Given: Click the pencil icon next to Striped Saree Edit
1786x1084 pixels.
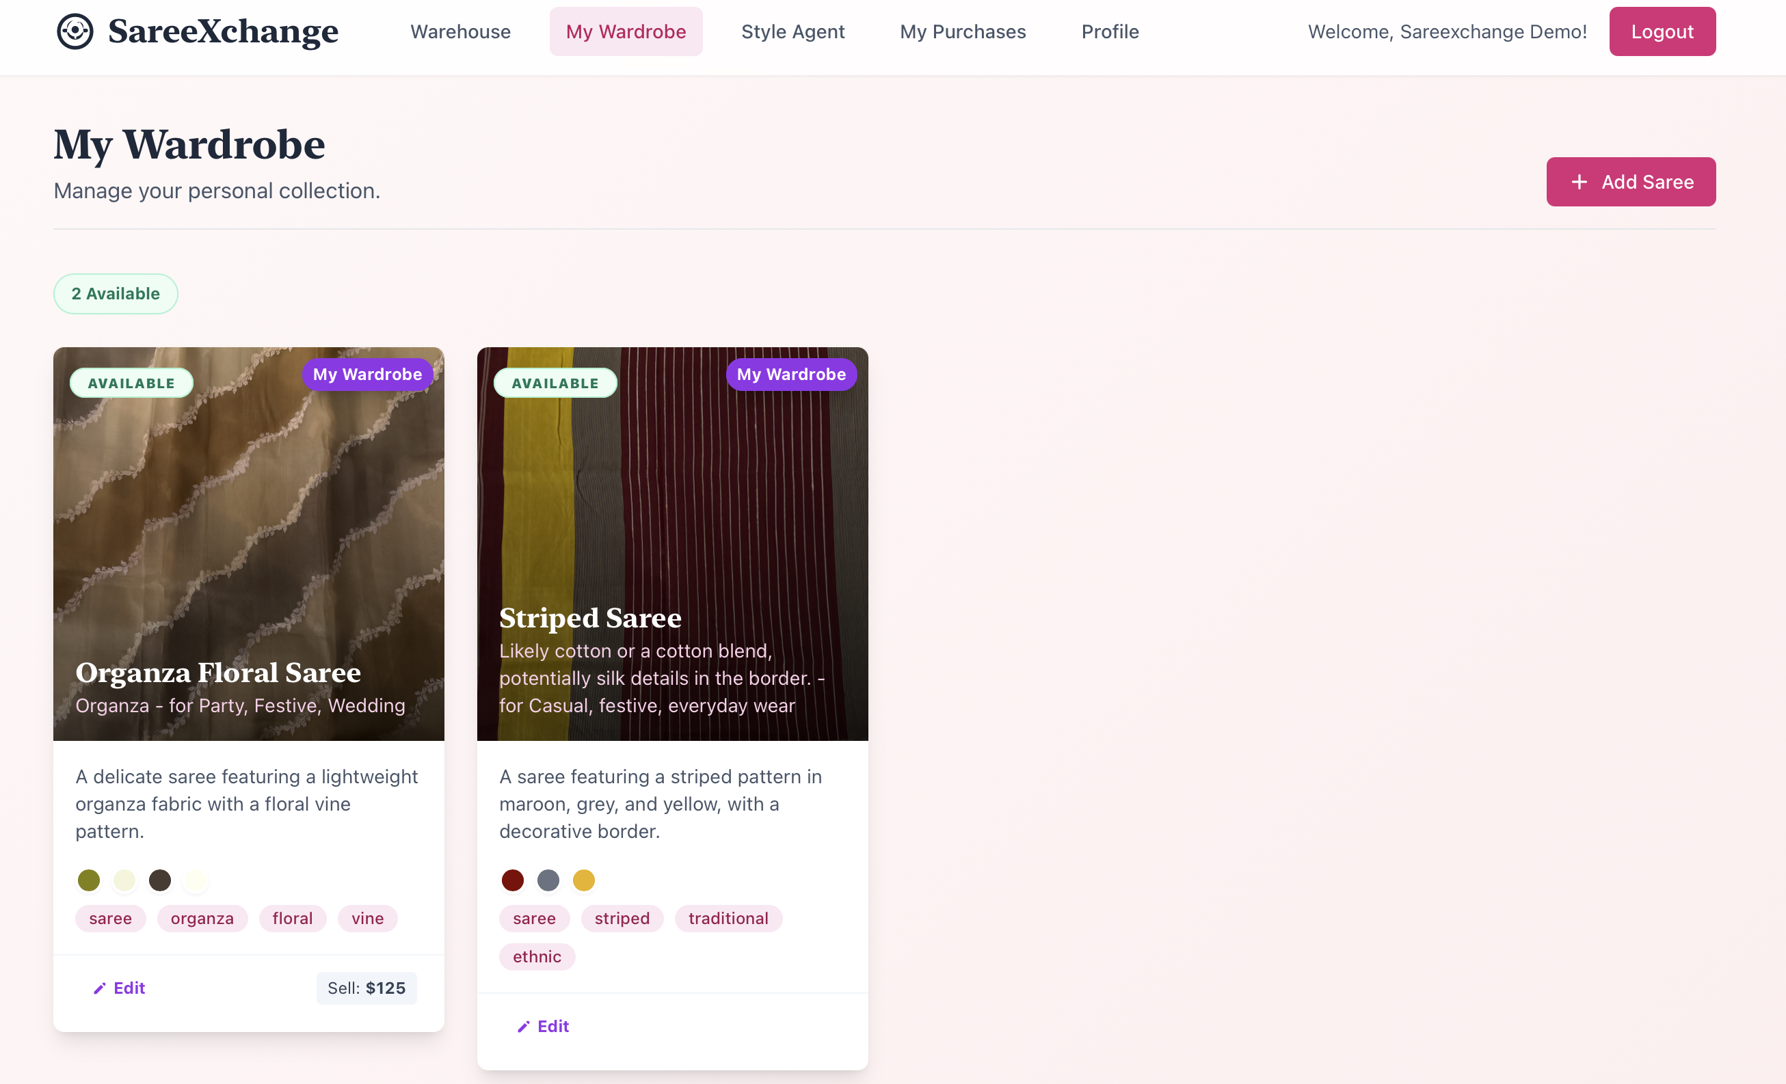Looking at the screenshot, I should tap(523, 1027).
